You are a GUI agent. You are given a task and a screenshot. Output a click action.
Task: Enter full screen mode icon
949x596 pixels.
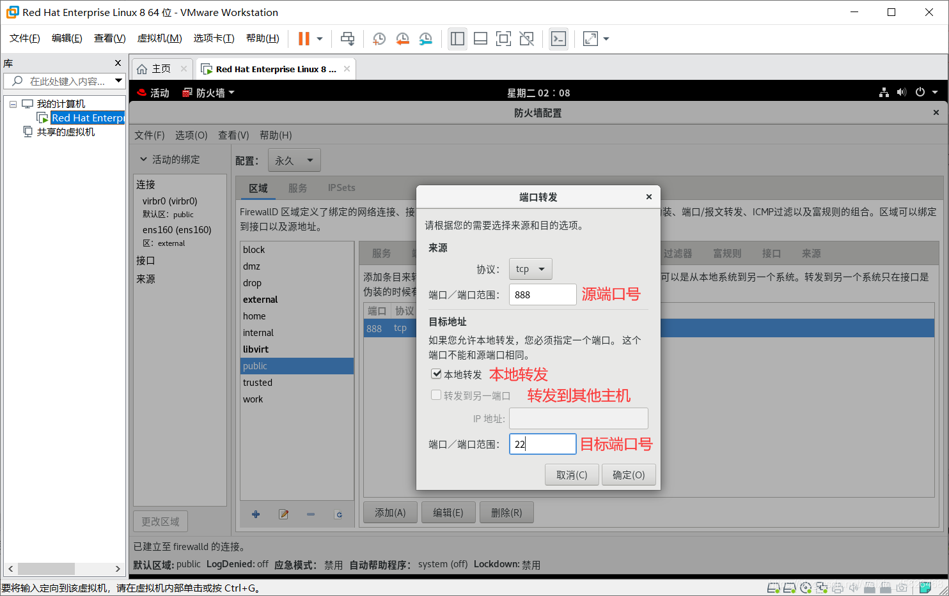503,39
